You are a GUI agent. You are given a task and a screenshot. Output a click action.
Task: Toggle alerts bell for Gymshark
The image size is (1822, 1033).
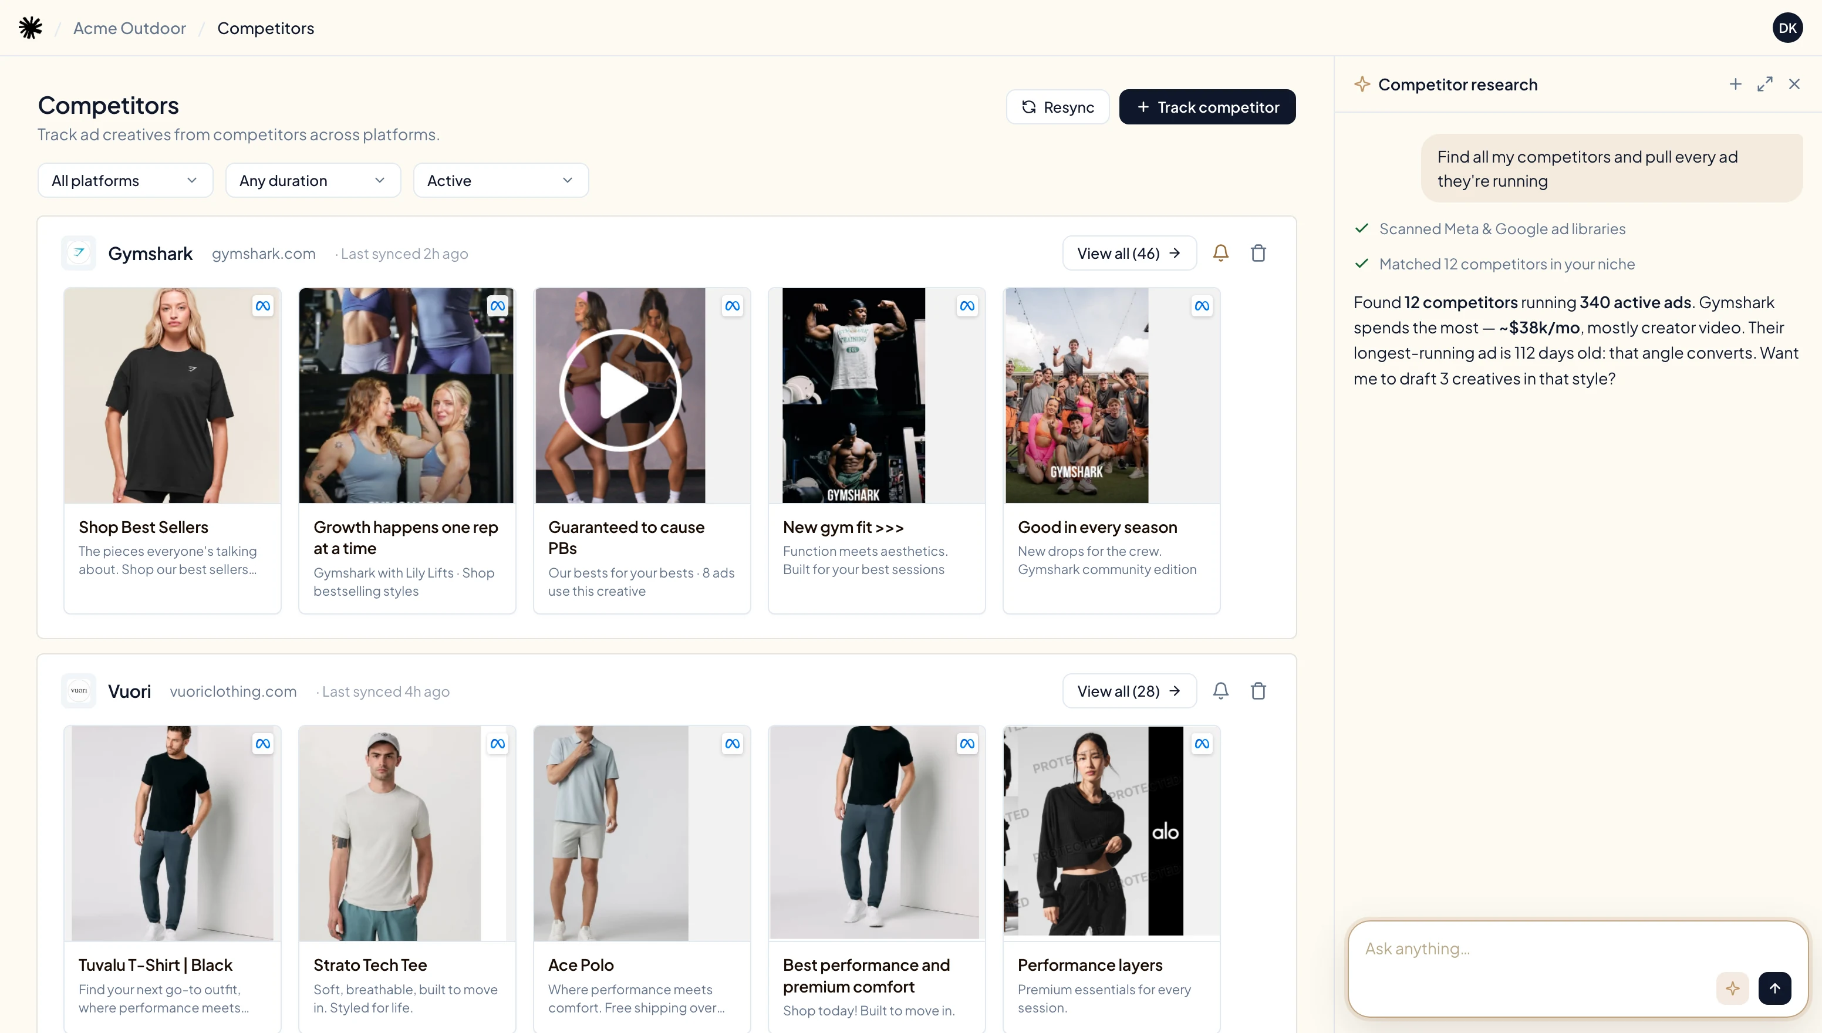click(1220, 254)
